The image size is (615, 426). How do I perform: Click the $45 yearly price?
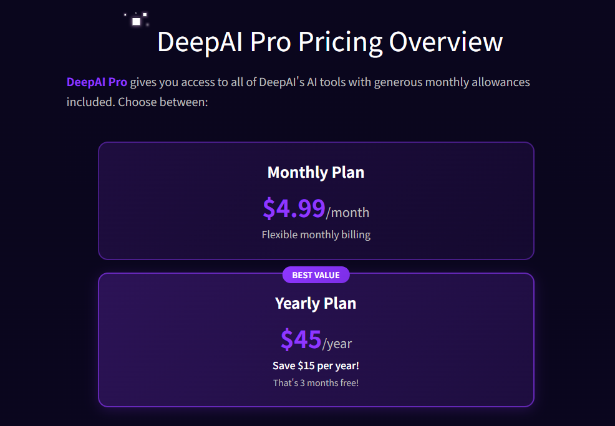301,339
